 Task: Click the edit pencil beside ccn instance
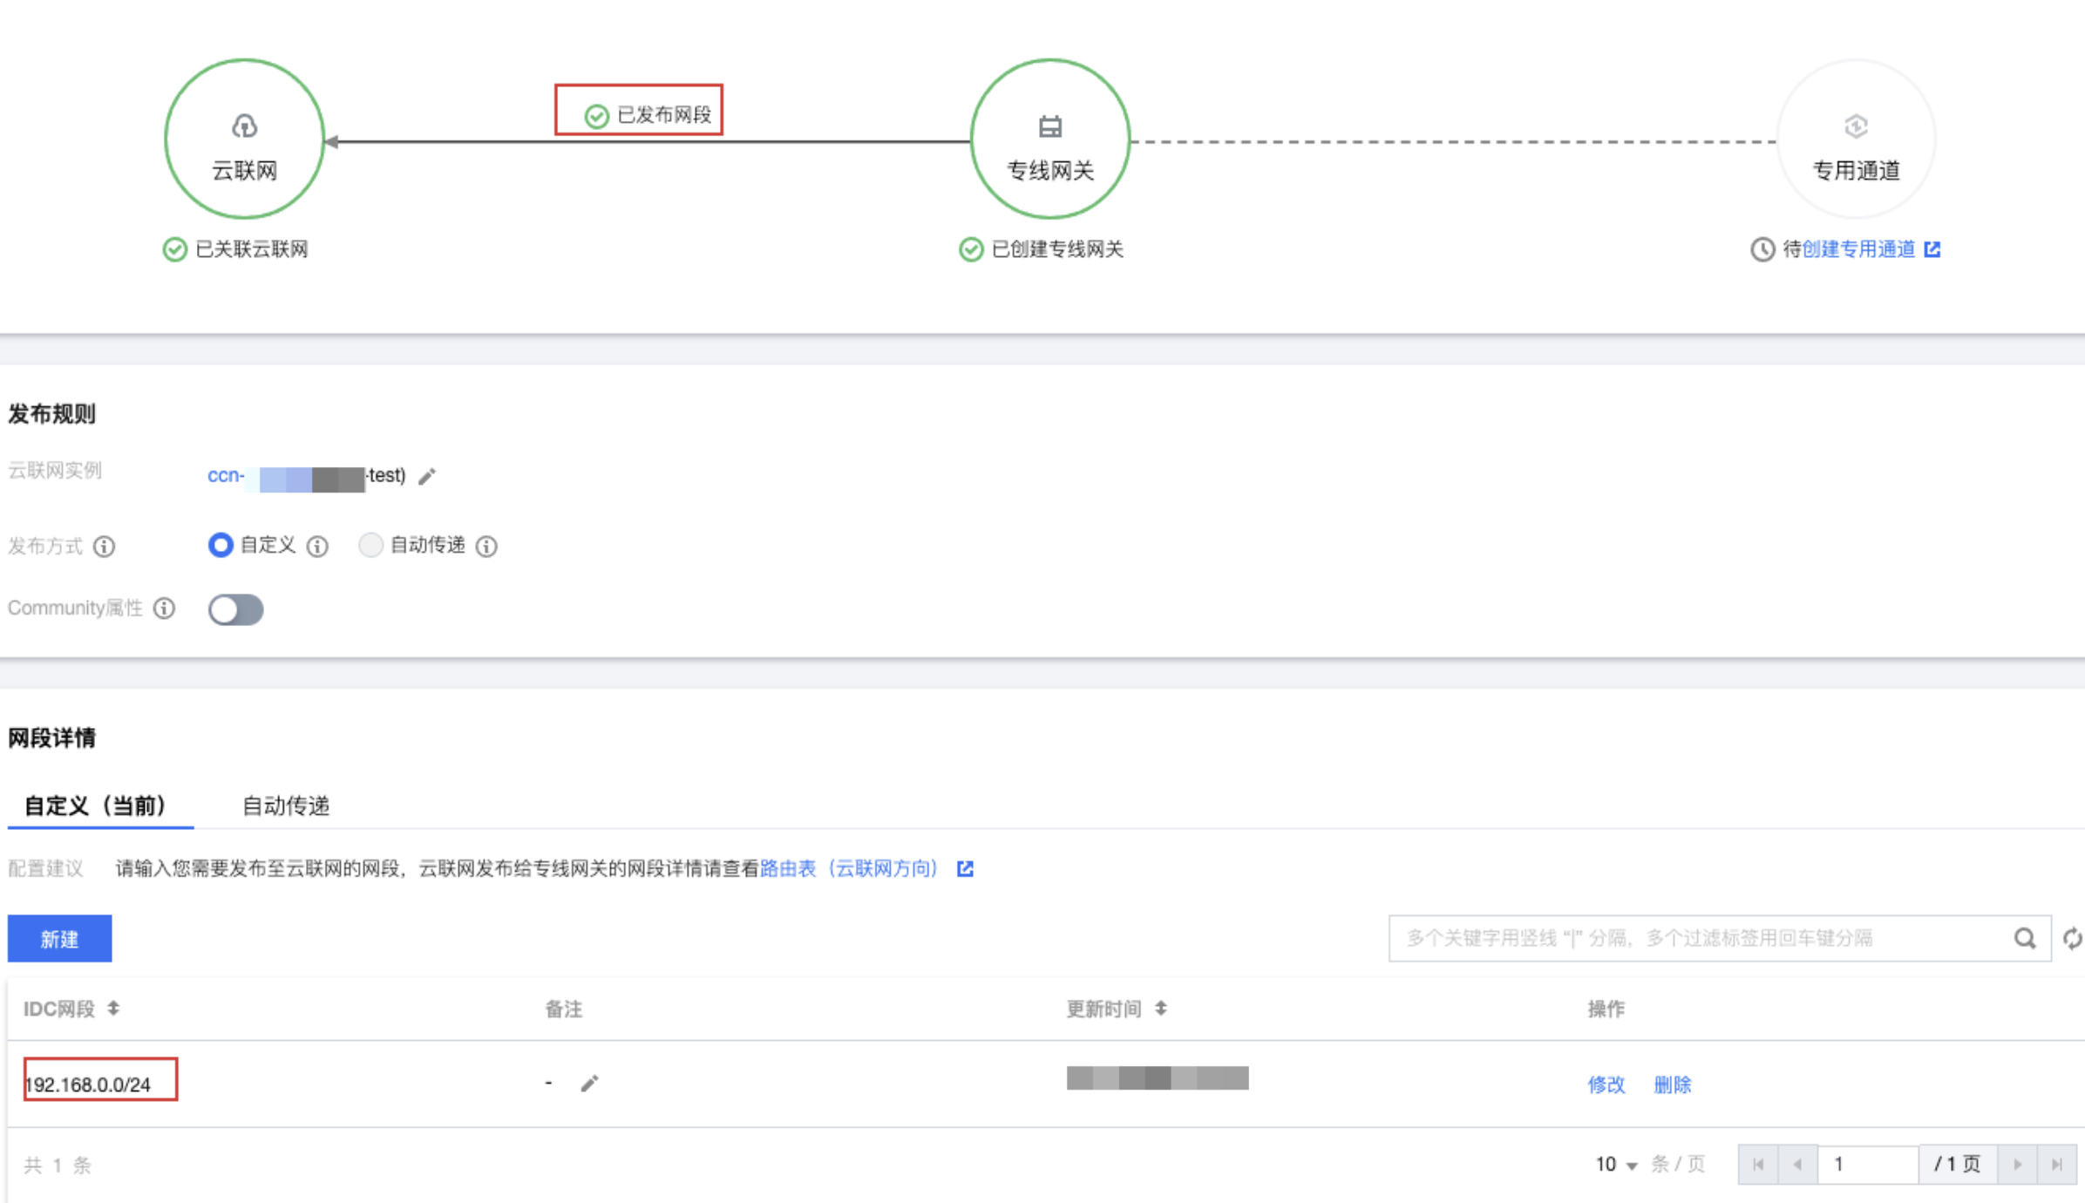pos(426,477)
